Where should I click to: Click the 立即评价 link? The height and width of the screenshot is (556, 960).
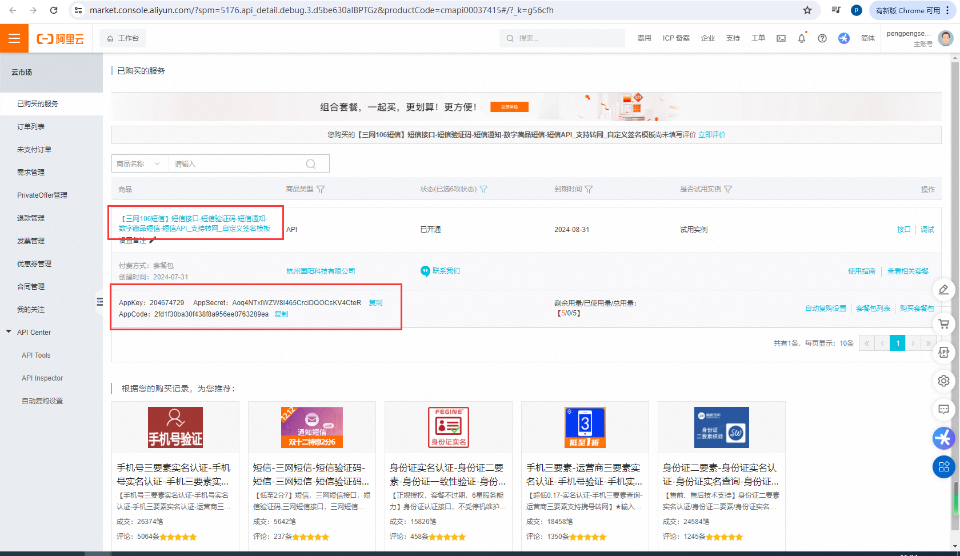(711, 135)
